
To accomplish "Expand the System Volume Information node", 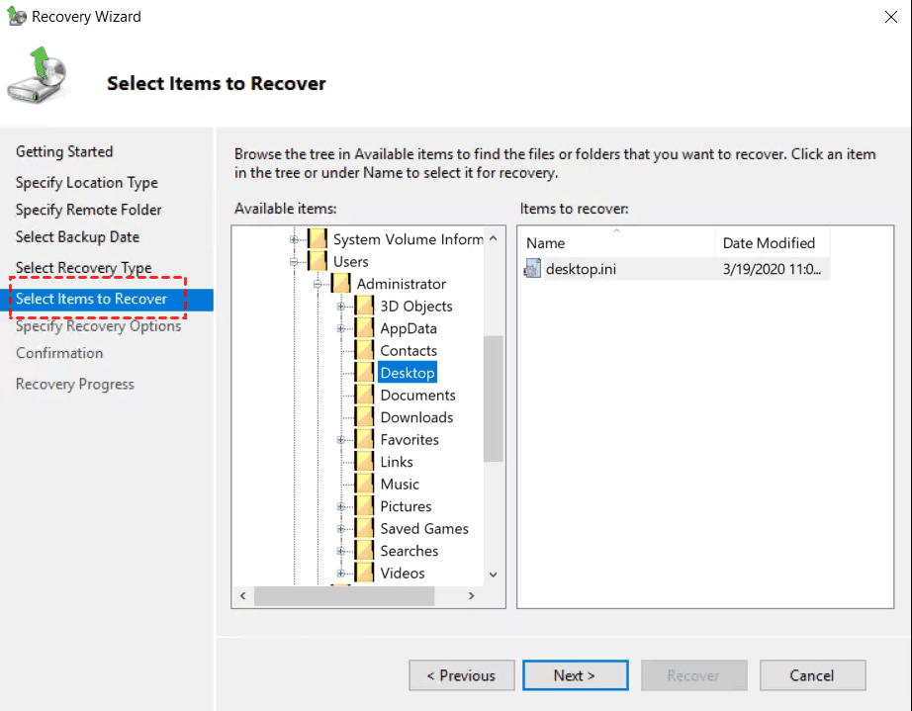I will 294,239.
